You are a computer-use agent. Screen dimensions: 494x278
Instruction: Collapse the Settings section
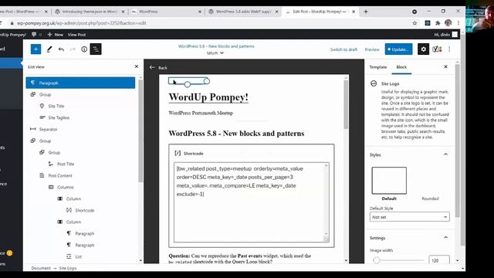pos(445,238)
